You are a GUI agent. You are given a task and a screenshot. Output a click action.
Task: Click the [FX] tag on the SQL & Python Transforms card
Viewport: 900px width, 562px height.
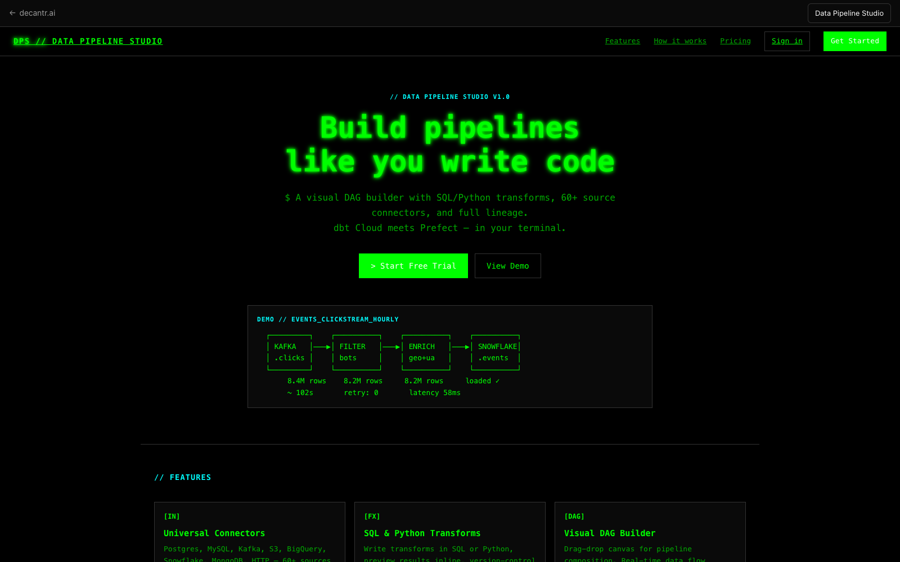pyautogui.click(x=372, y=516)
